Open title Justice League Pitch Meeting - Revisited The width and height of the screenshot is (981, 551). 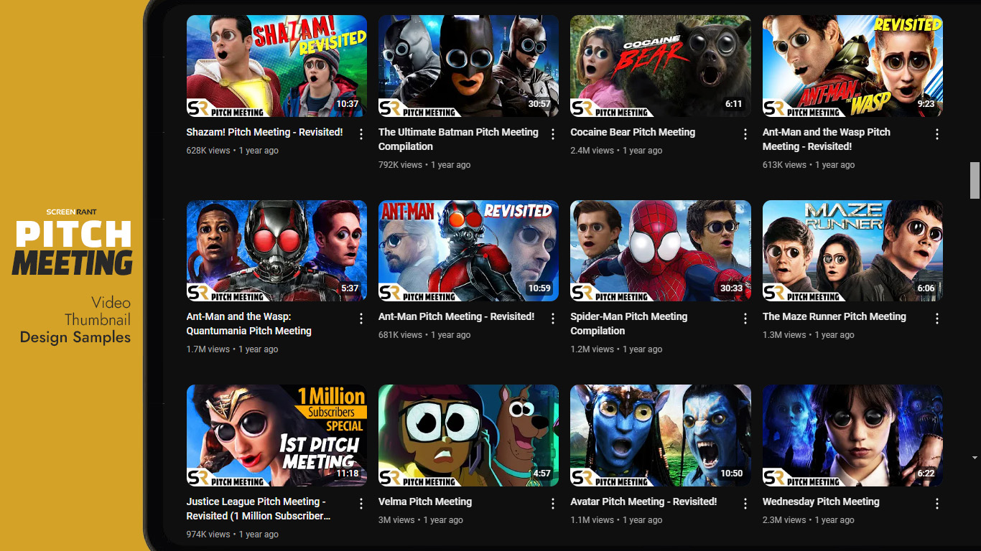click(259, 509)
